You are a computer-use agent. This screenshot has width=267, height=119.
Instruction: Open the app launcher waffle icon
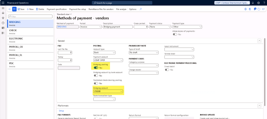tap(3, 3)
